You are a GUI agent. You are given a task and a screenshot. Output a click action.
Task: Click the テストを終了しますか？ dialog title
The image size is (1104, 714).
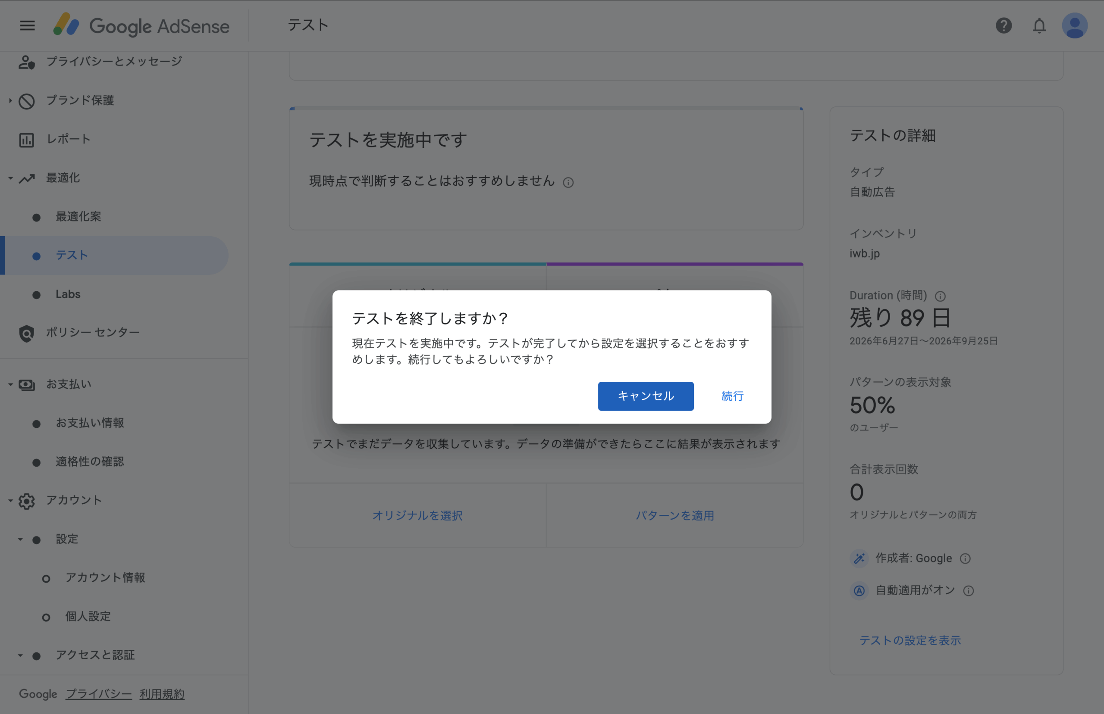click(430, 318)
